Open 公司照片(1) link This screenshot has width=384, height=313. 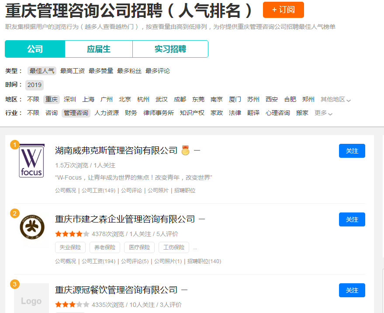pyautogui.click(x=168, y=261)
